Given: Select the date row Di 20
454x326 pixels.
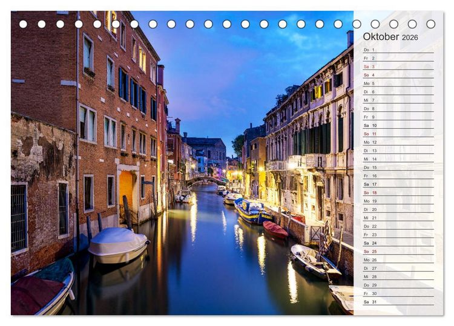Looking at the screenshot, I should [x=398, y=209].
